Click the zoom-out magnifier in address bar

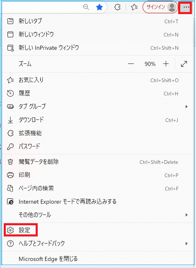click(x=86, y=7)
